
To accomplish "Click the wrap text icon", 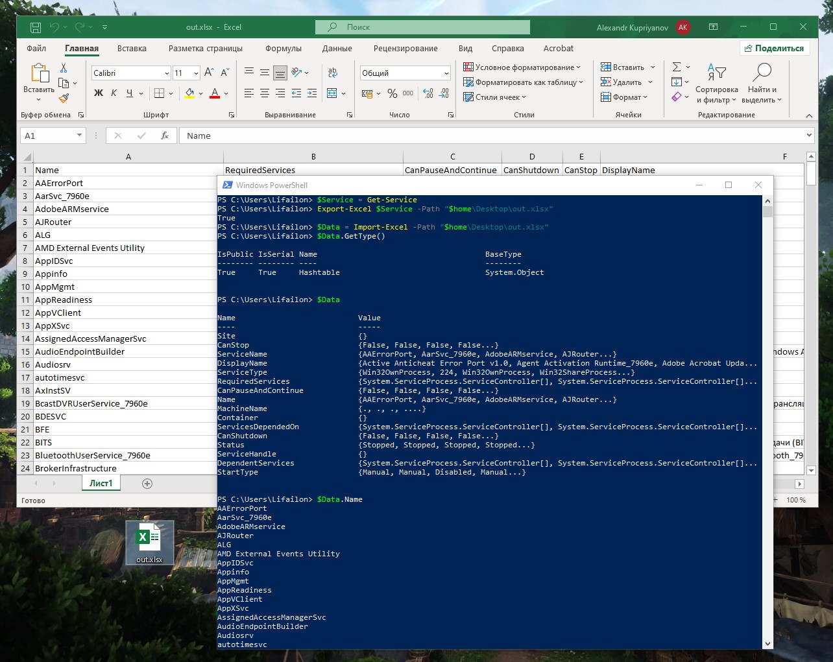I will [333, 73].
